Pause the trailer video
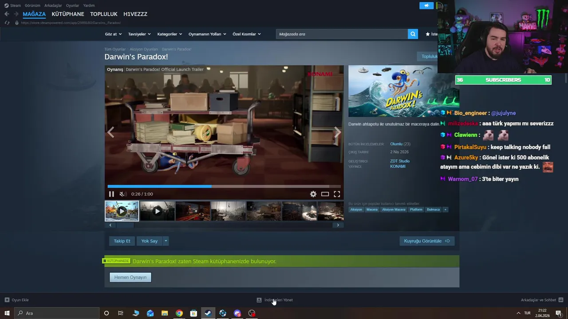 (111, 194)
